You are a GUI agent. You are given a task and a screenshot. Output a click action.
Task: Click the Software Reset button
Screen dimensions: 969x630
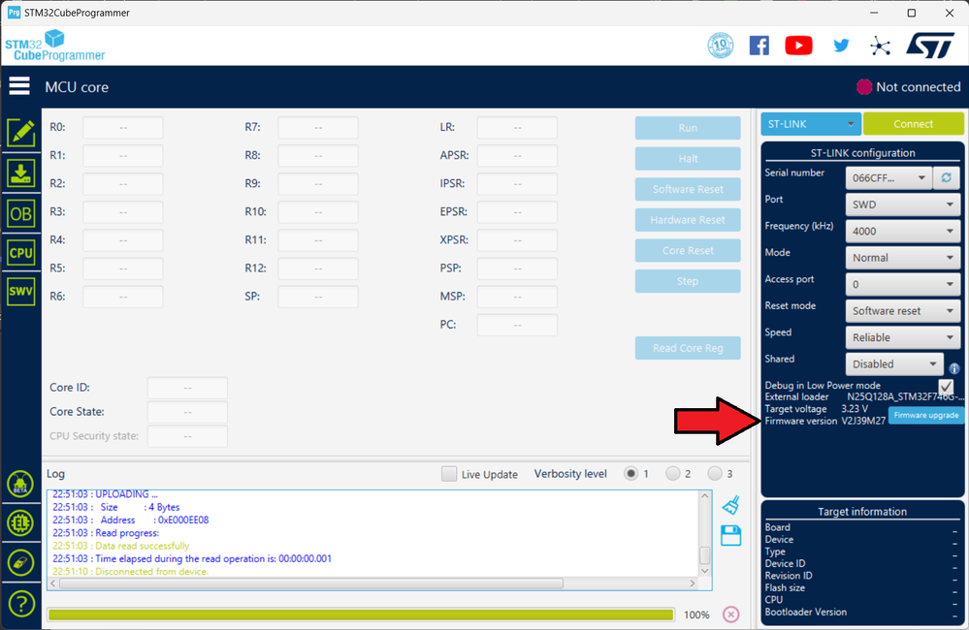pyautogui.click(x=688, y=189)
